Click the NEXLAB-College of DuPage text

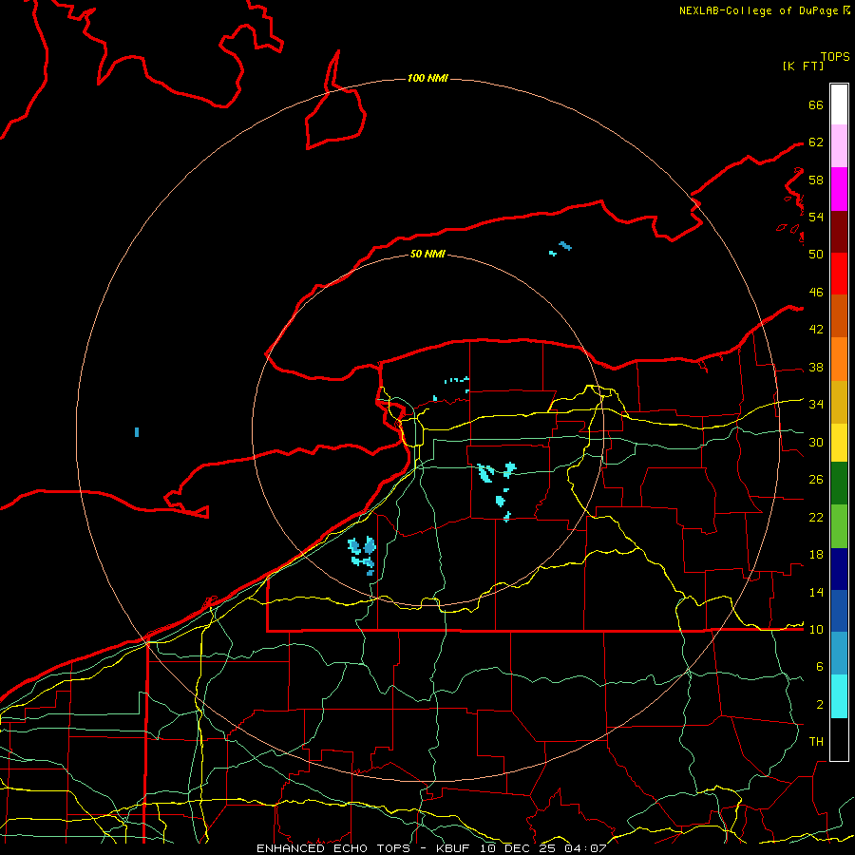click(758, 10)
